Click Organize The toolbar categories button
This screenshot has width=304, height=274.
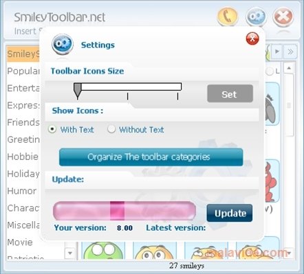coord(151,157)
